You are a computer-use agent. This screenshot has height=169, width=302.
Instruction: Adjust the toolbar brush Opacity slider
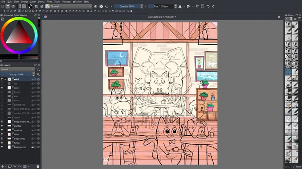(x=127, y=6)
